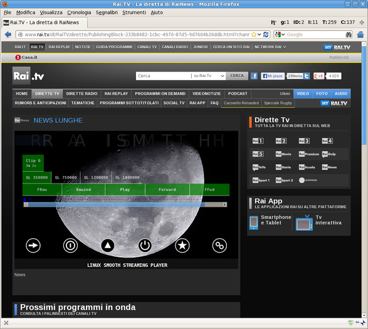The height and width of the screenshot is (329, 368).
Task: Click the Forward button in player
Action: point(167,189)
